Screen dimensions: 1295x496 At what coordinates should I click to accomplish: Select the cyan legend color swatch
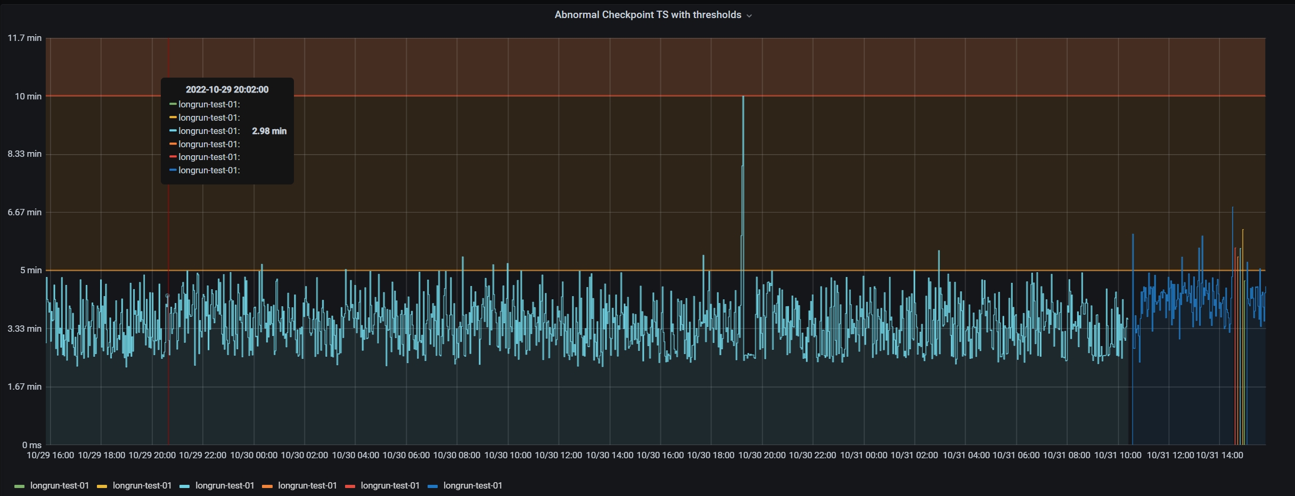(185, 486)
